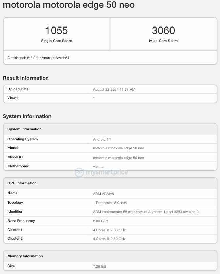The image size is (220, 274).
Task: Click 'Geekbench 6.3.0 for Android AArch64' text
Action: tap(38, 58)
